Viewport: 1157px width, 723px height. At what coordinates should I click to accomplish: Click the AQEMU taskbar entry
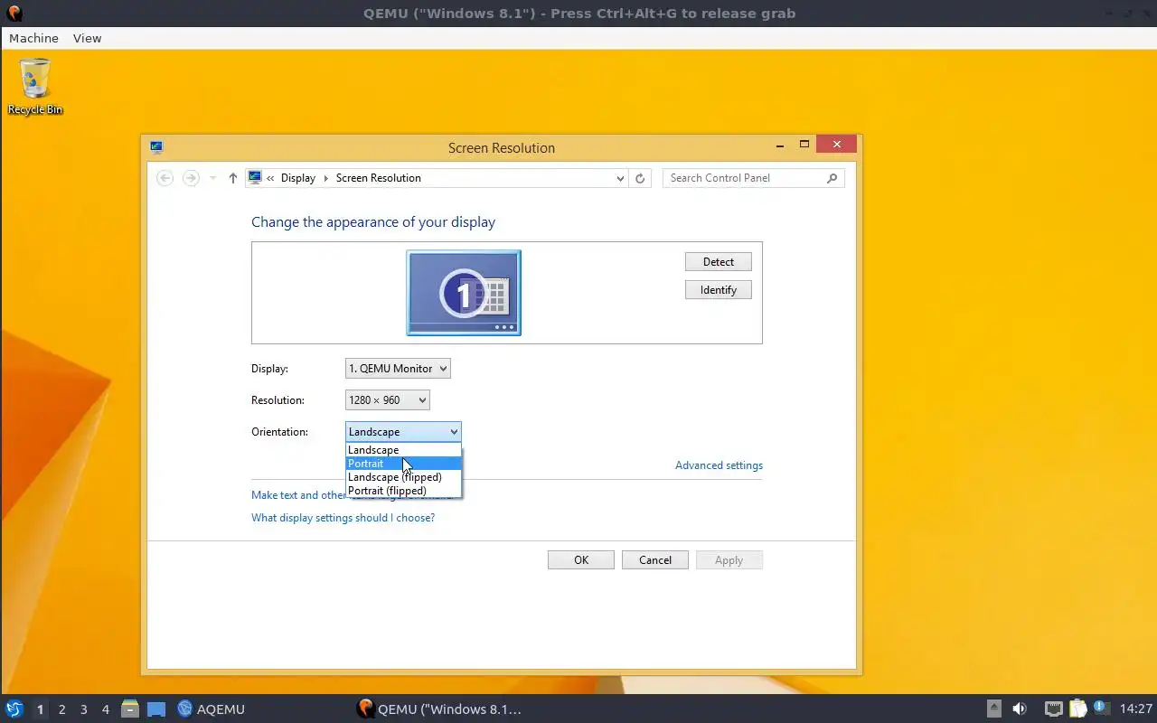(212, 709)
